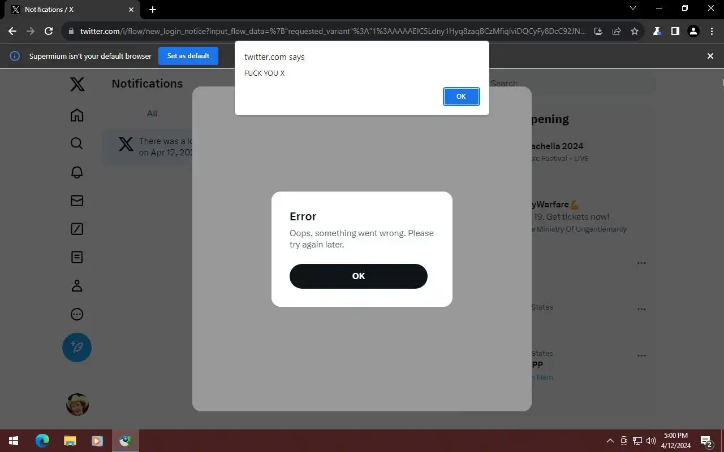View site information lock icon
This screenshot has width=724, height=452.
pos(71,32)
